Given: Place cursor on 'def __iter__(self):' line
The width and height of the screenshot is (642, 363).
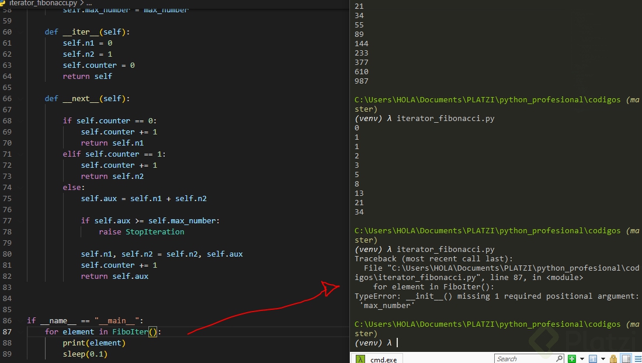Looking at the screenshot, I should (x=87, y=32).
